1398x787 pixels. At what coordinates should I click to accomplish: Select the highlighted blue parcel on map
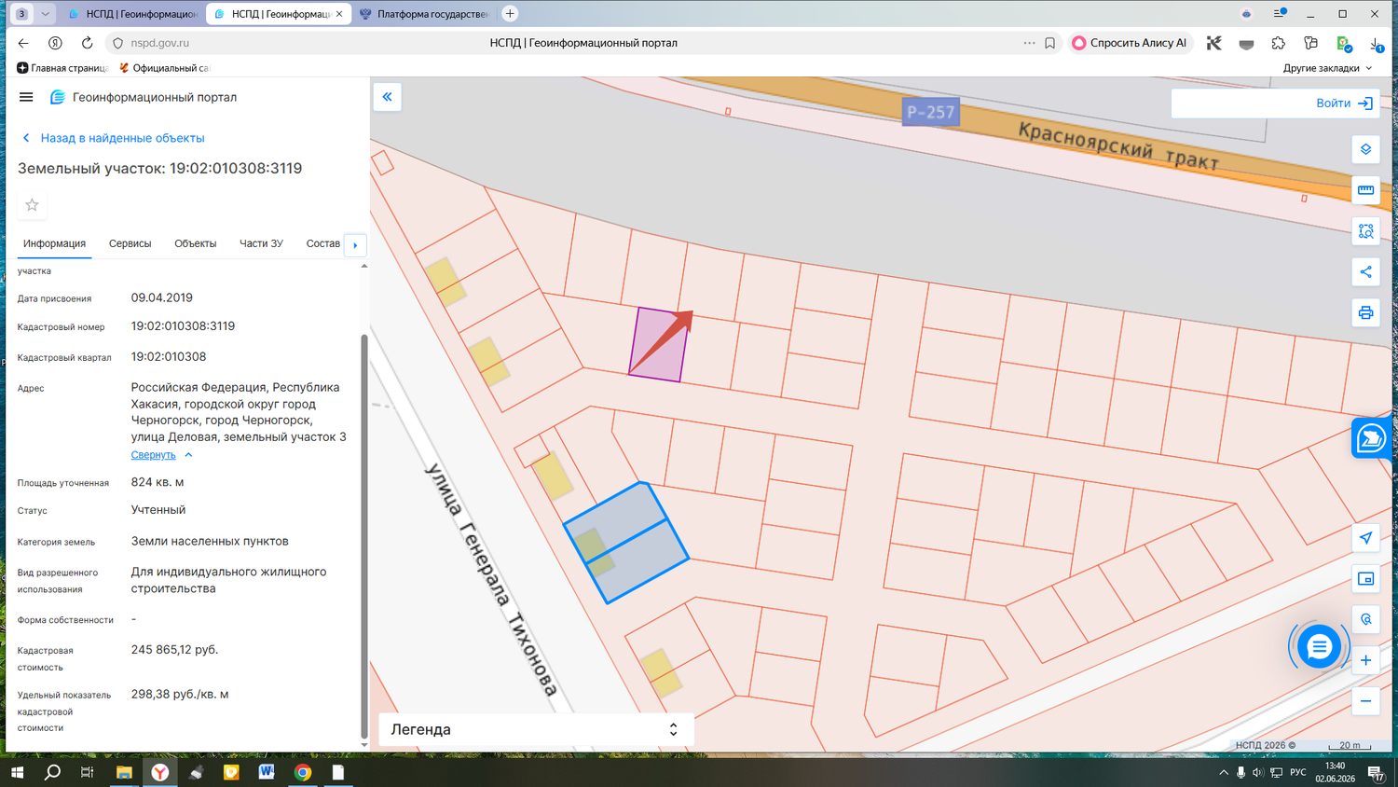point(625,543)
